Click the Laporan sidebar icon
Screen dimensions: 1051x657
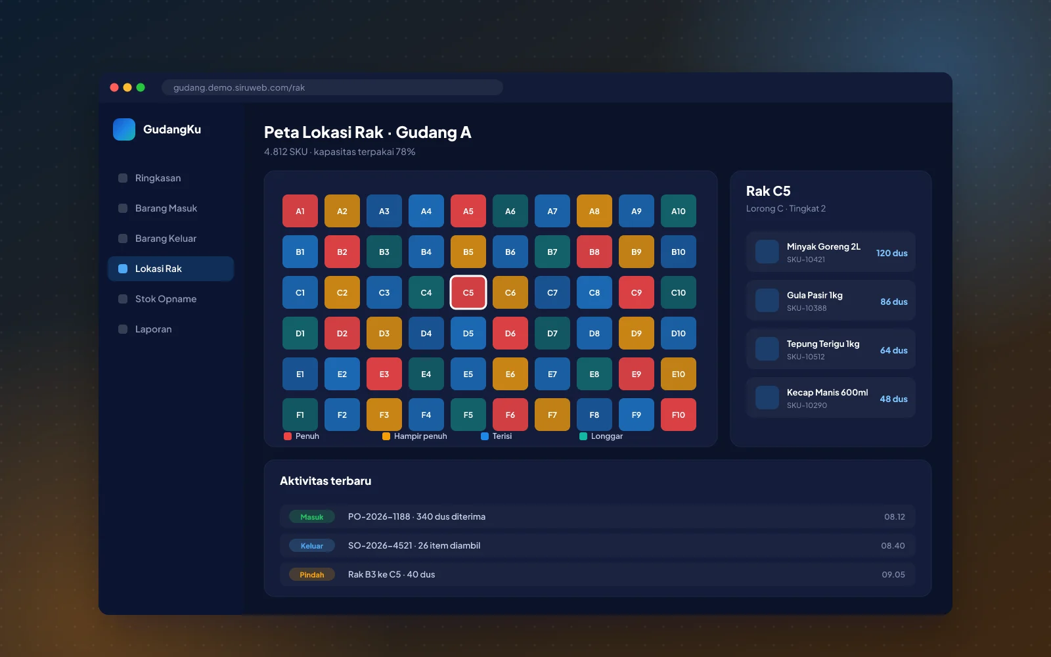click(123, 329)
